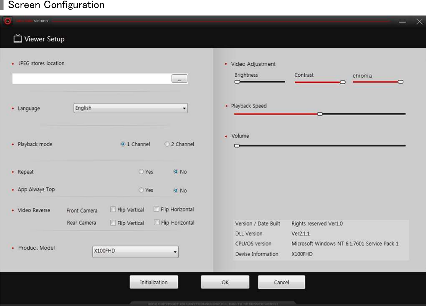Click the Devise Information value 'X100FHD'
Image resolution: width=426 pixels, height=306 pixels.
[302, 254]
